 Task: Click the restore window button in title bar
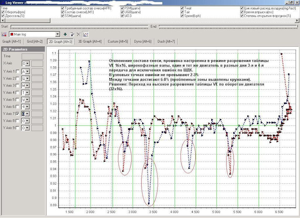point(291,3)
